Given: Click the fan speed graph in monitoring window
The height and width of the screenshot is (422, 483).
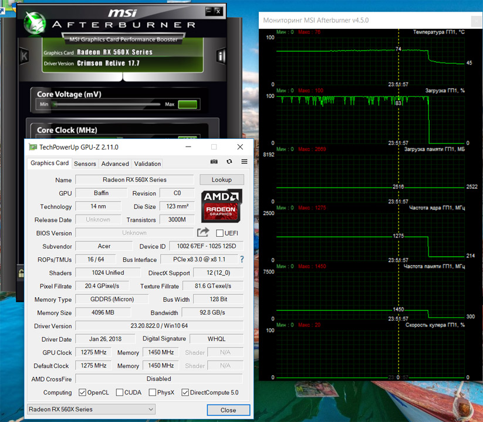Looking at the screenshot, I should point(370,353).
